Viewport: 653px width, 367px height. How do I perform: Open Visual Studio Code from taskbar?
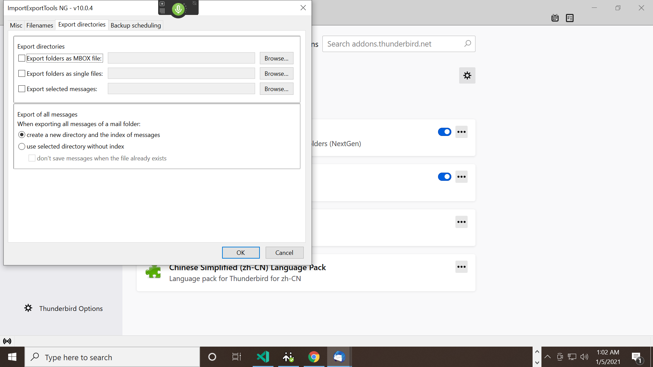[263, 357]
